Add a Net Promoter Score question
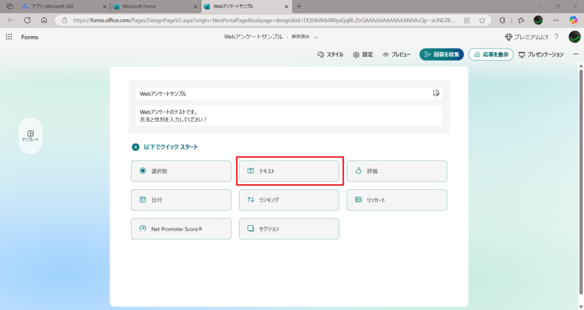The image size is (584, 310). tap(181, 229)
